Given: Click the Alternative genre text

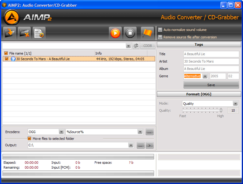Looking at the screenshot, I should pos(192,76).
